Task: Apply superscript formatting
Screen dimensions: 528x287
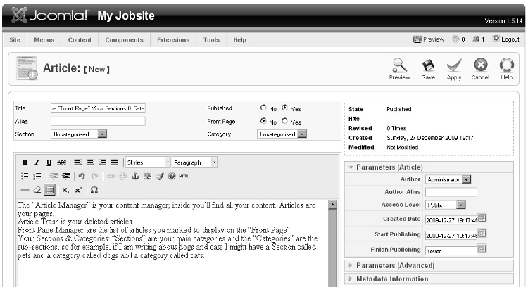Action: pyautogui.click(x=78, y=190)
